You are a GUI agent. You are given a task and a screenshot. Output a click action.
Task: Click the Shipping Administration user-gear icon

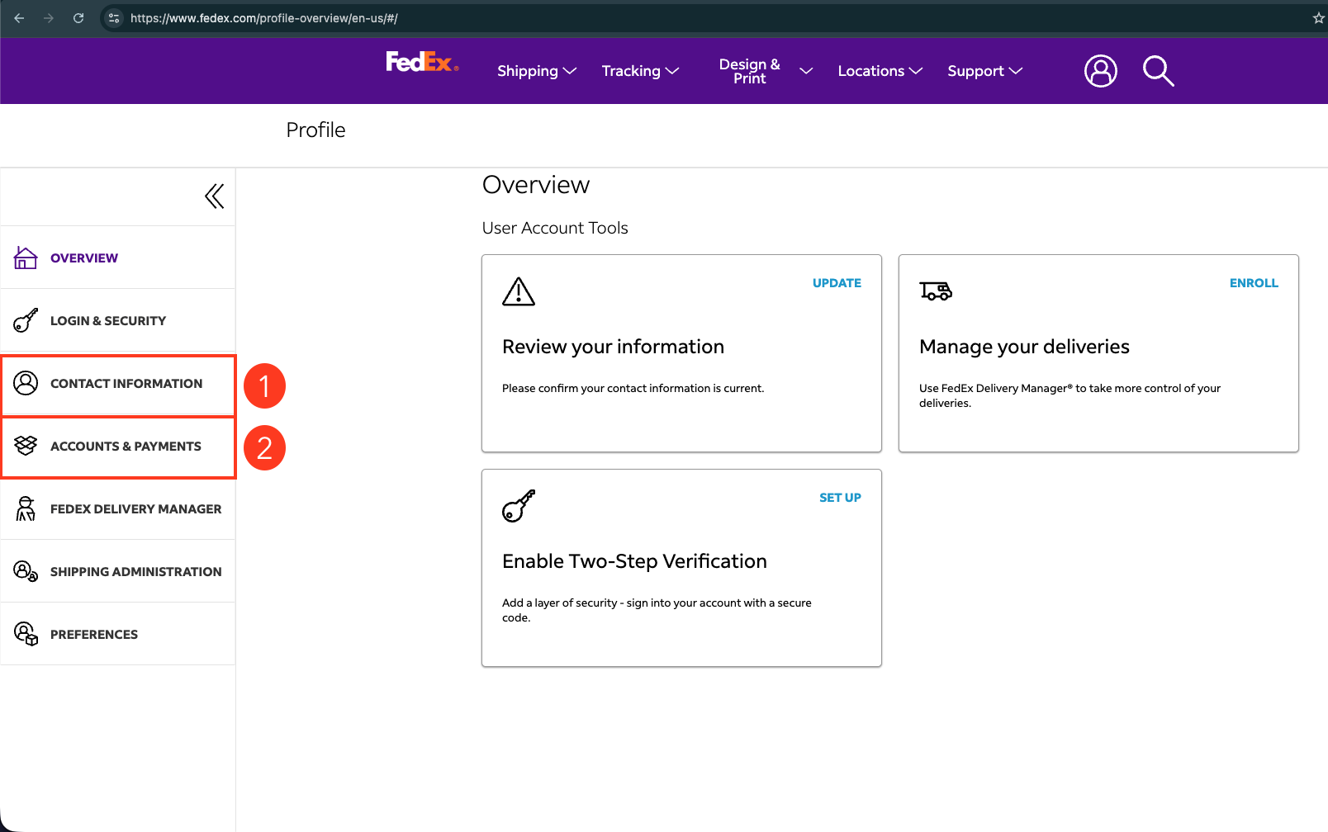pyautogui.click(x=26, y=571)
